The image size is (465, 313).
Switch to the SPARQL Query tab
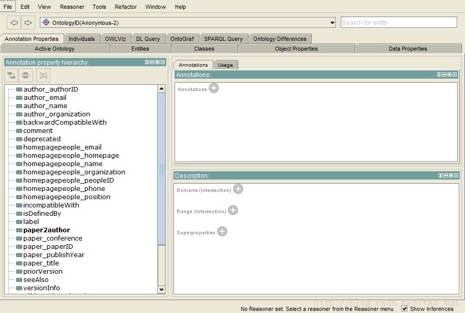point(223,39)
